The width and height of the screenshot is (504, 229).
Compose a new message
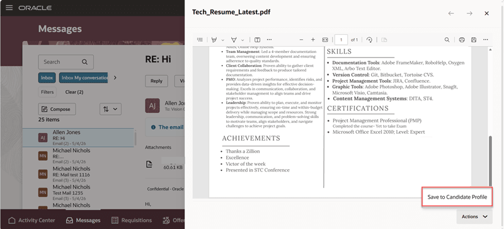pos(57,109)
